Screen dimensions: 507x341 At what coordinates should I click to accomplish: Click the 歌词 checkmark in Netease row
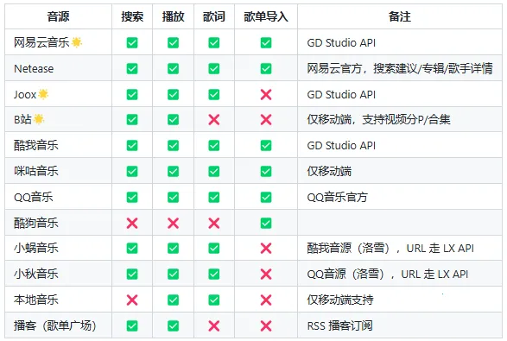pos(213,68)
